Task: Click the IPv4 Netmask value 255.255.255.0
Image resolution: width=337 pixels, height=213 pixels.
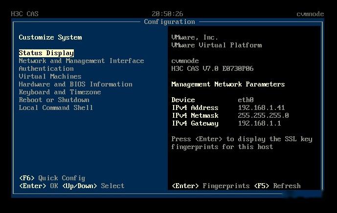Action: coord(263,115)
